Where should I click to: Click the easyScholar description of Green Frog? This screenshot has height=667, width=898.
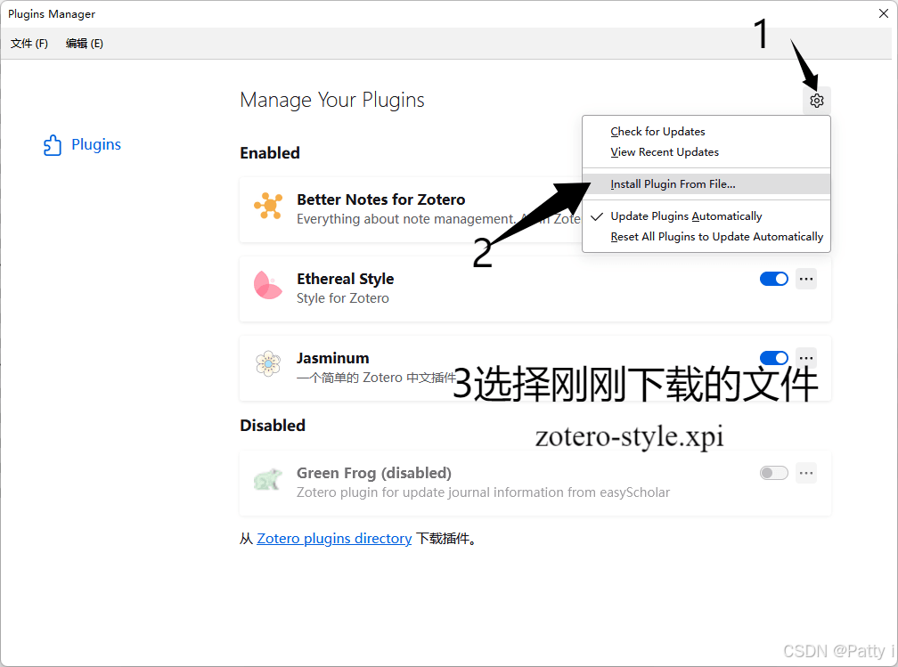tap(483, 492)
